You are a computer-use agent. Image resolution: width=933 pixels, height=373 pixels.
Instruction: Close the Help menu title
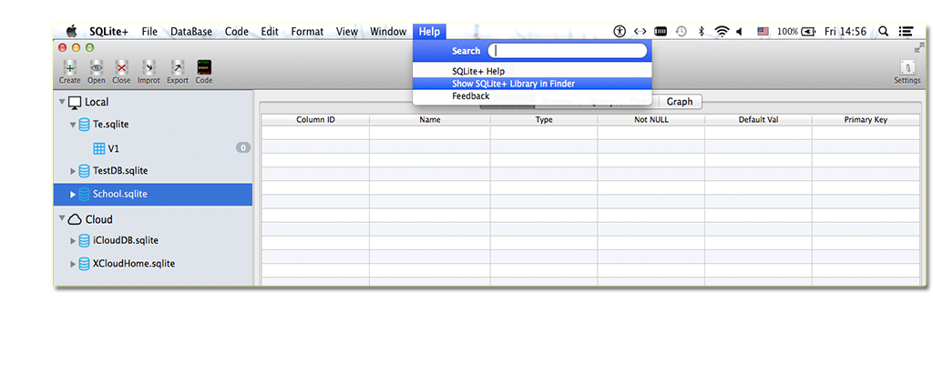click(x=429, y=32)
